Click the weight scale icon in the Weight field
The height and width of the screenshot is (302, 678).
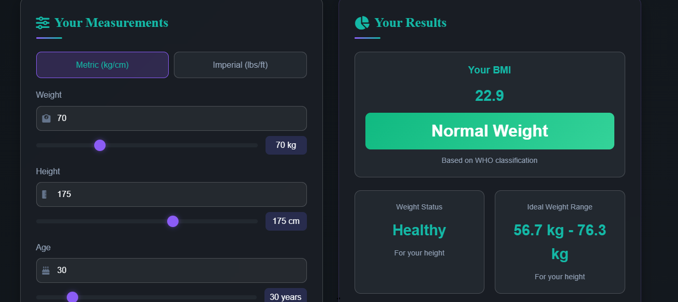pyautogui.click(x=46, y=118)
